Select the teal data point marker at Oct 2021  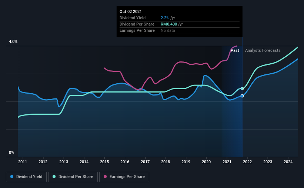[x=242, y=88]
